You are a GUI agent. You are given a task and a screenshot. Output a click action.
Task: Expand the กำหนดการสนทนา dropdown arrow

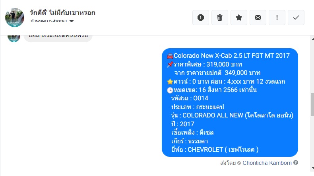[72, 21]
